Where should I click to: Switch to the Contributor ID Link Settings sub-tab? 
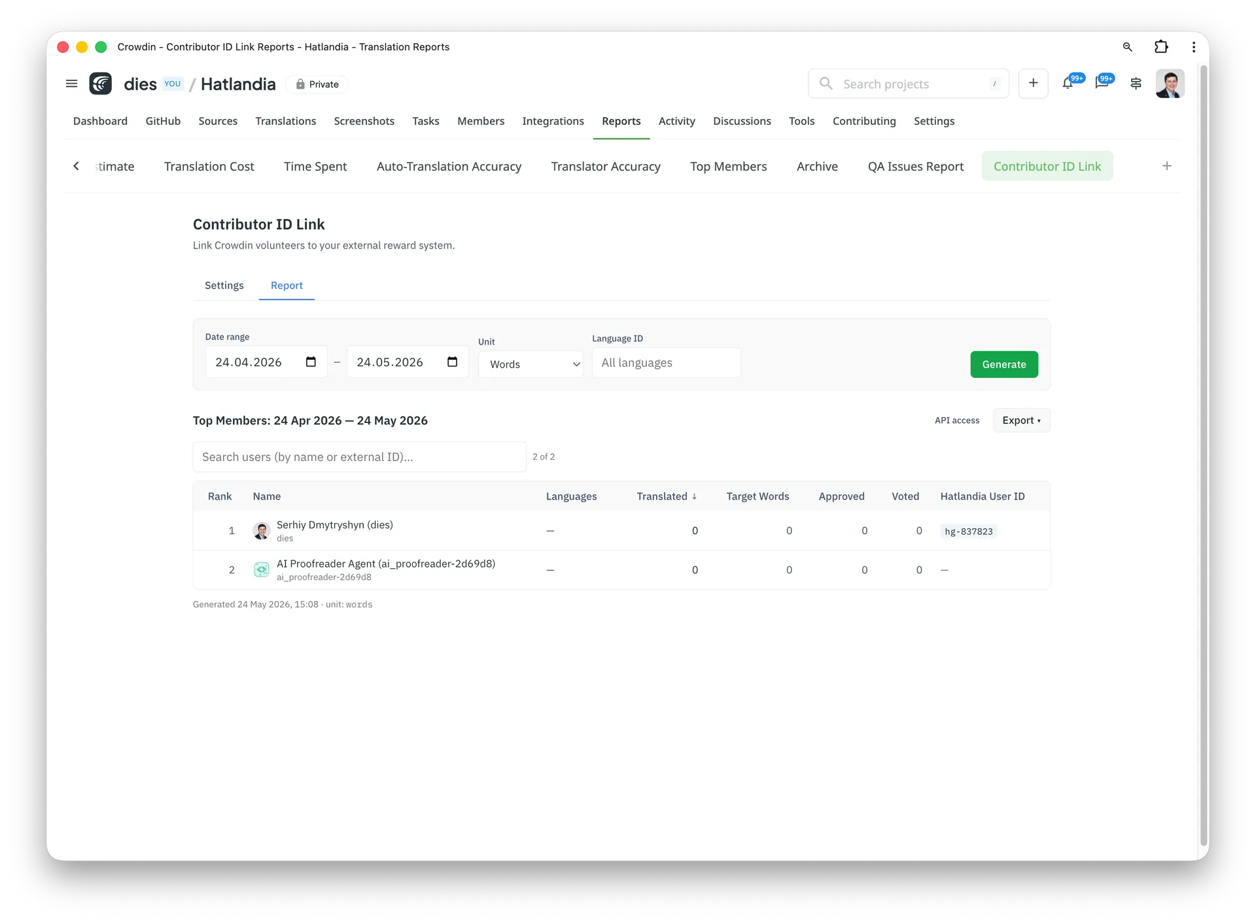224,286
